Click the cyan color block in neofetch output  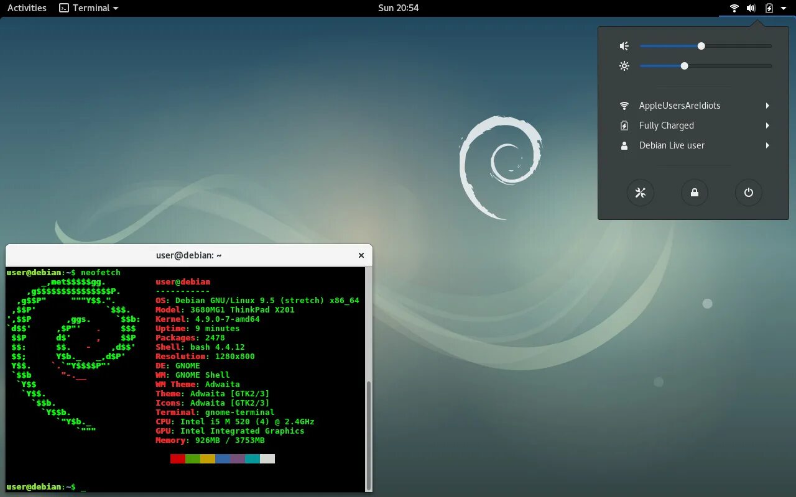coord(252,458)
